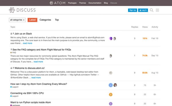Open purple S avatar on Python scripts topic
The height and width of the screenshot is (106, 172).
(x=111, y=104)
